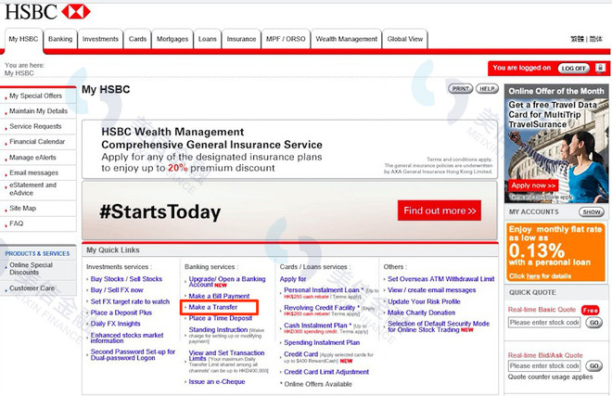Click the PRINT button
The image size is (612, 396).
[460, 89]
